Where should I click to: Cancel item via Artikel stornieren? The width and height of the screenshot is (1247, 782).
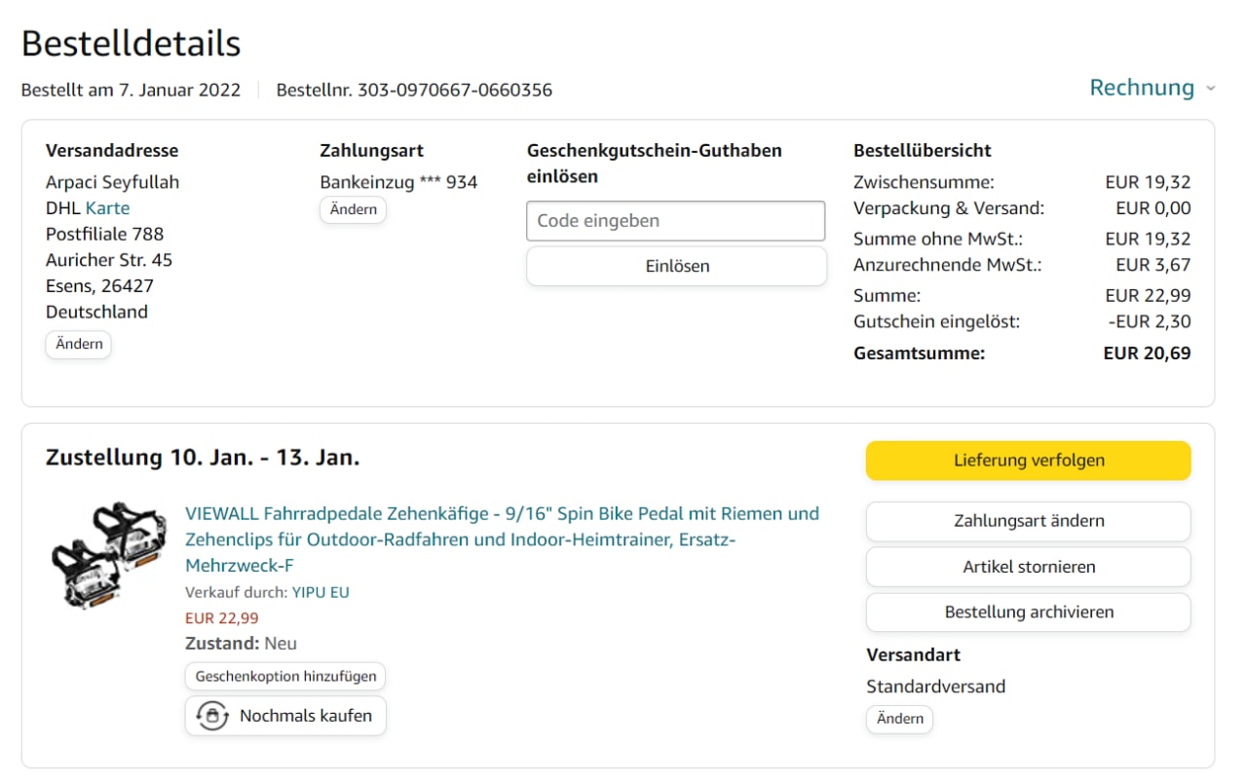click(1028, 567)
